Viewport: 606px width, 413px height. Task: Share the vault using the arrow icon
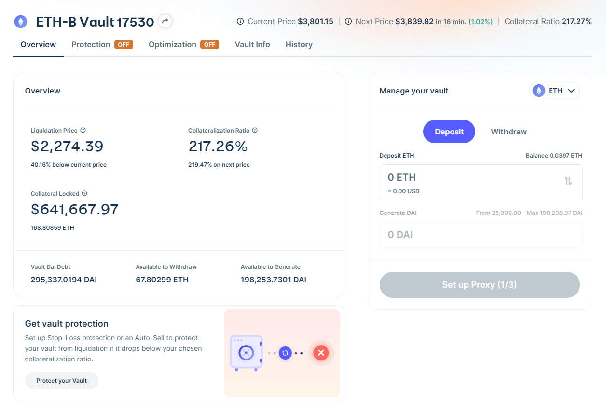tap(165, 21)
